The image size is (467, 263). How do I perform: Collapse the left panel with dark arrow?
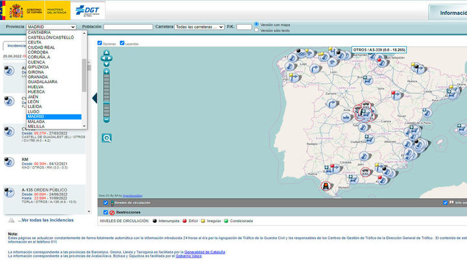(x=95, y=98)
